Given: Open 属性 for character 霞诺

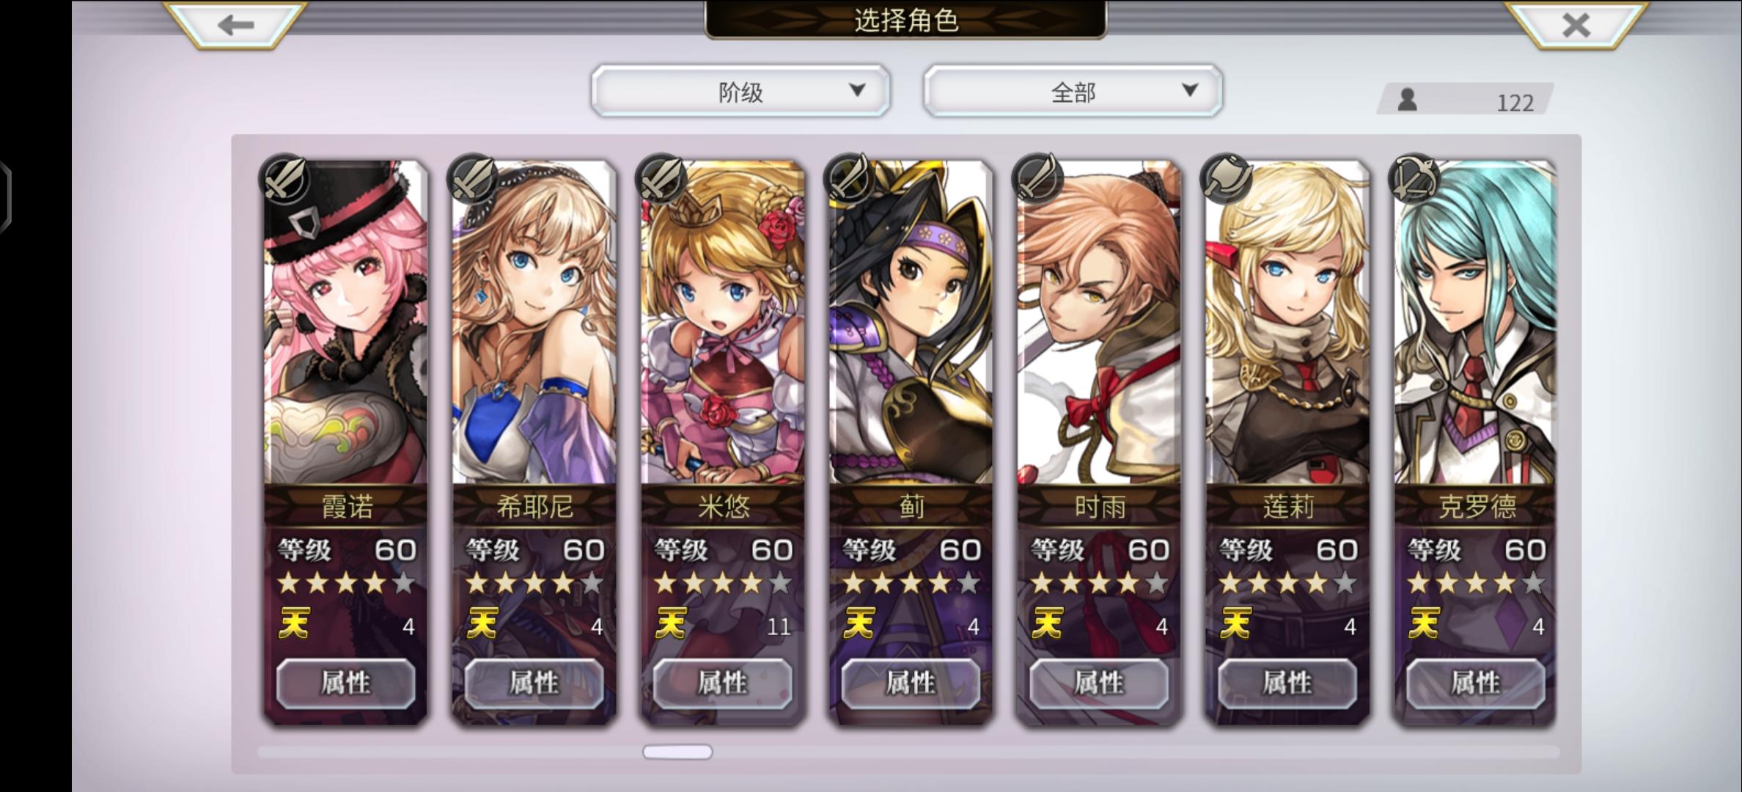Looking at the screenshot, I should pos(346,683).
